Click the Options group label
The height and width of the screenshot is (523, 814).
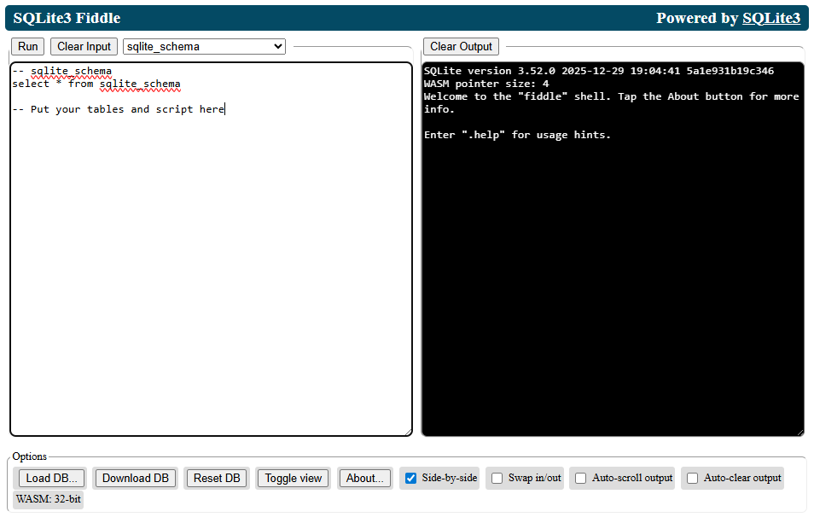tap(28, 456)
